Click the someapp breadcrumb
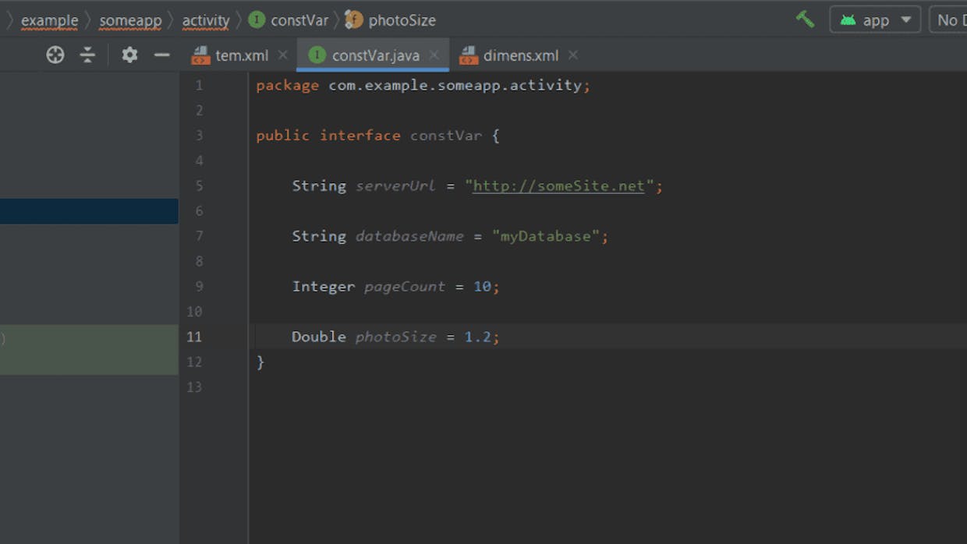 coord(130,20)
